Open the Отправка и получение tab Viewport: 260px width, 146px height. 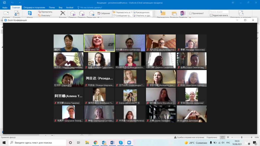34,8
